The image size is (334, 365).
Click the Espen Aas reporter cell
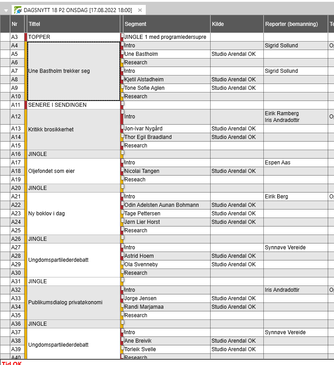296,163
